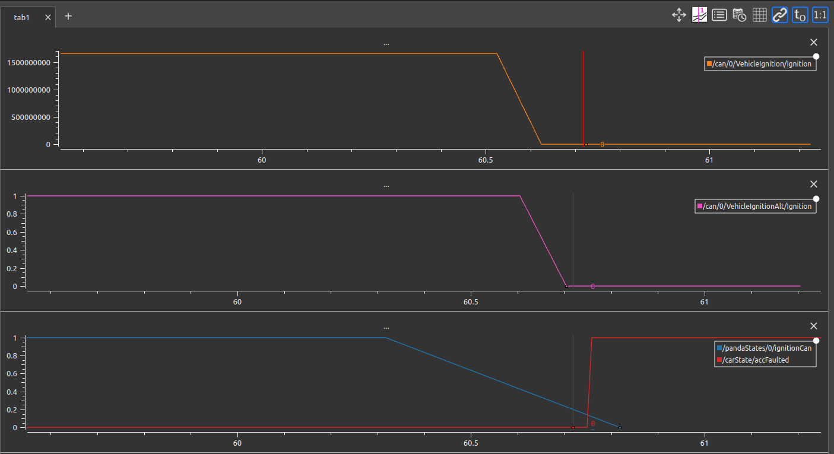Toggle the /pandaStates/0/ignitionCan legend entry
The height and width of the screenshot is (454, 834).
[x=765, y=348]
